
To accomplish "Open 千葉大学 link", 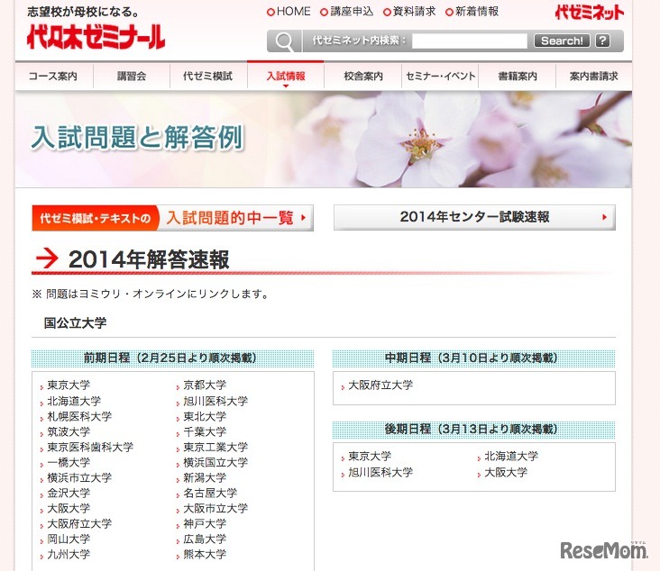I will pos(205,431).
